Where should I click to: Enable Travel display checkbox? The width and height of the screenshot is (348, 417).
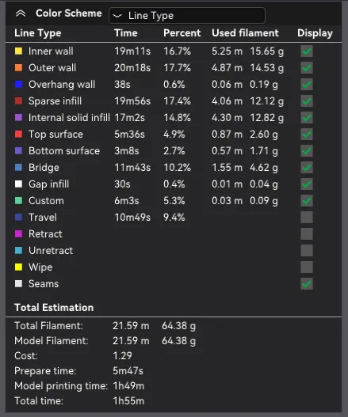(307, 218)
